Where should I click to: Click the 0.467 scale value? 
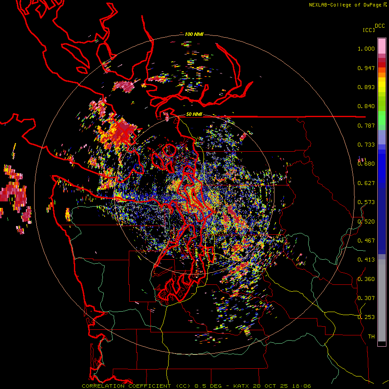pos(366,241)
